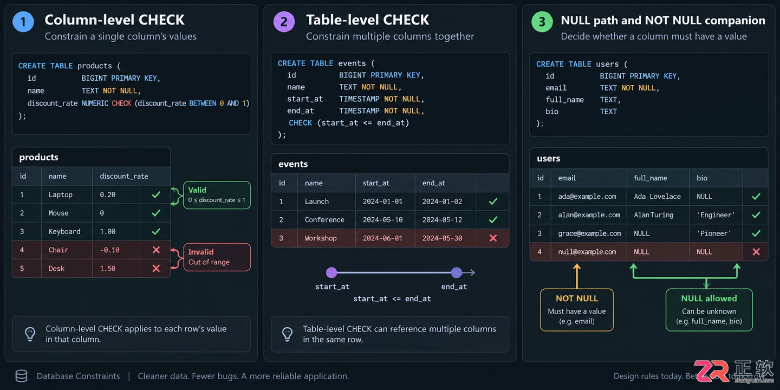Select the discount_rate column header
The width and height of the screenshot is (780, 390).
(124, 176)
